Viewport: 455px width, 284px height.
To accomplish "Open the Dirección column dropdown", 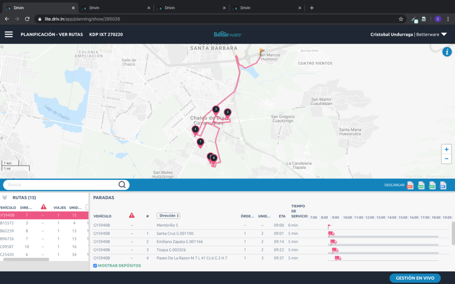I will pos(168,216).
